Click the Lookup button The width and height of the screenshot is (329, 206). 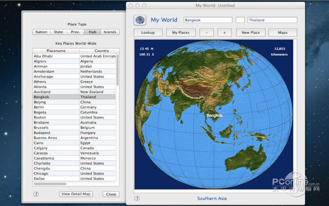point(148,32)
